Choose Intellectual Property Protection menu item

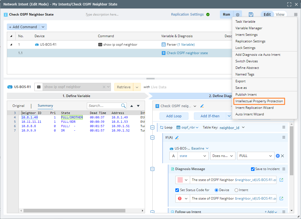pos(259,101)
